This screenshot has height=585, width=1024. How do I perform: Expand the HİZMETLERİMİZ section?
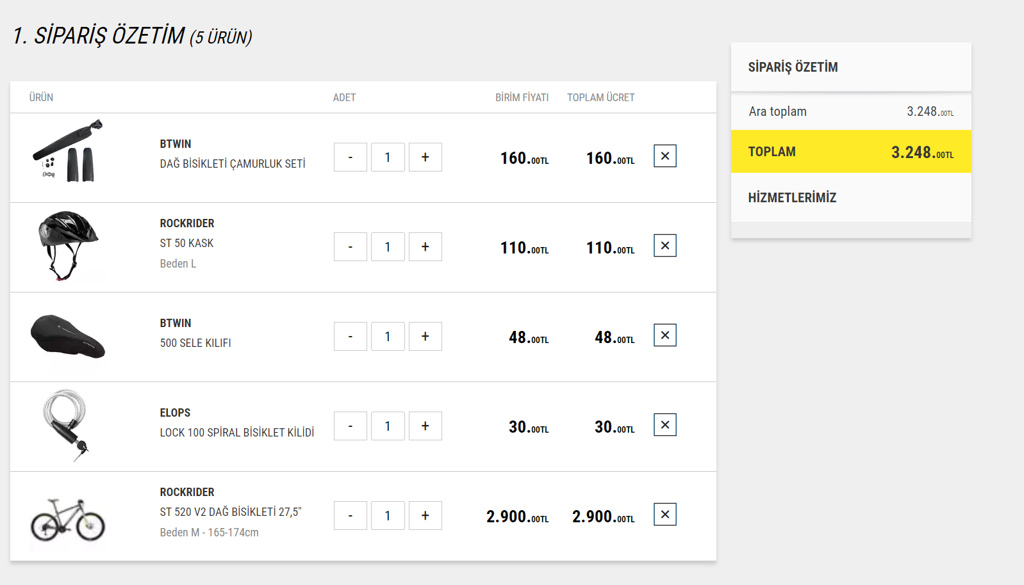(792, 198)
